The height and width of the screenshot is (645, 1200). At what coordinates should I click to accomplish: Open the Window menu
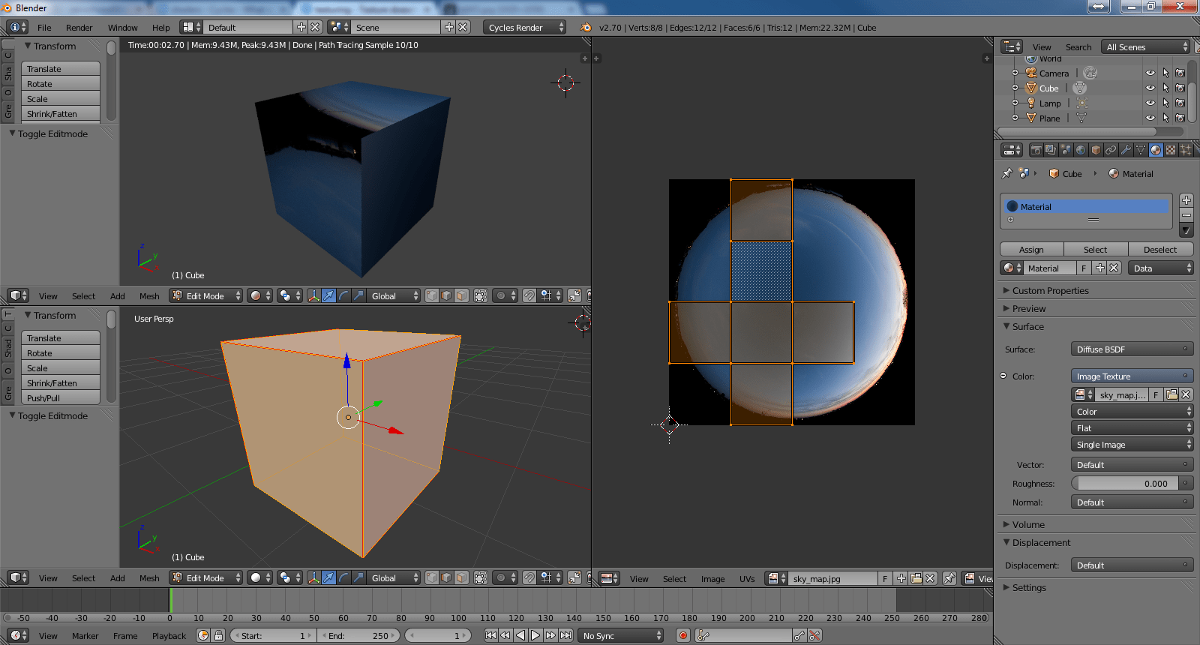point(122,27)
